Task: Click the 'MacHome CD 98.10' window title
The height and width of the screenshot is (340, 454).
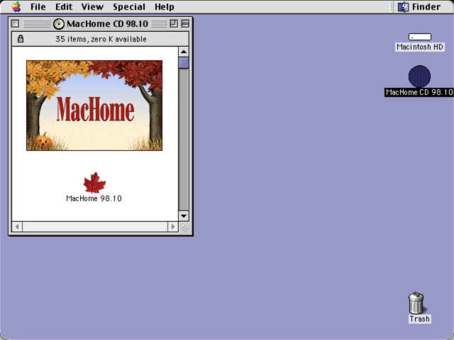Action: point(107,23)
